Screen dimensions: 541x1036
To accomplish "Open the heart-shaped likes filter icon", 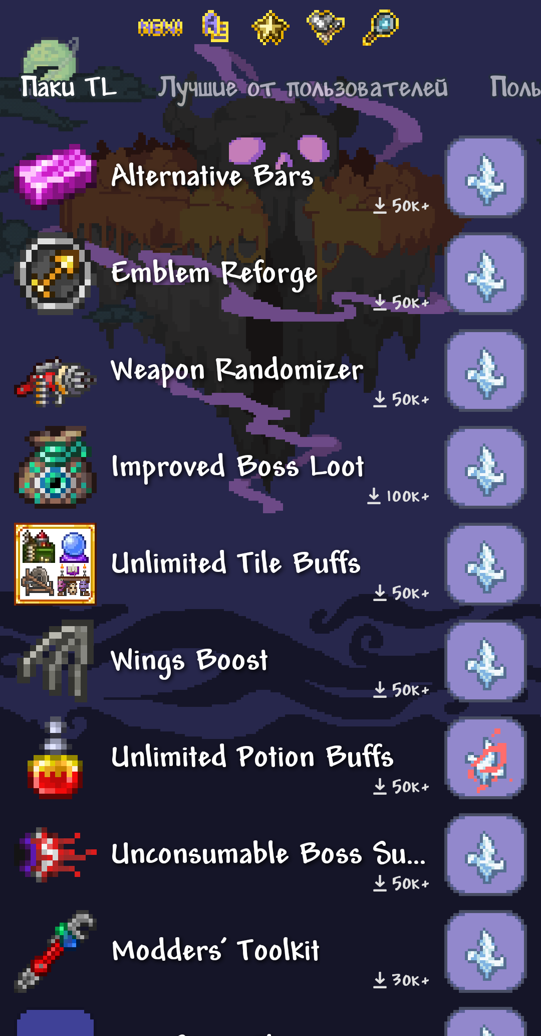I will tap(326, 27).
